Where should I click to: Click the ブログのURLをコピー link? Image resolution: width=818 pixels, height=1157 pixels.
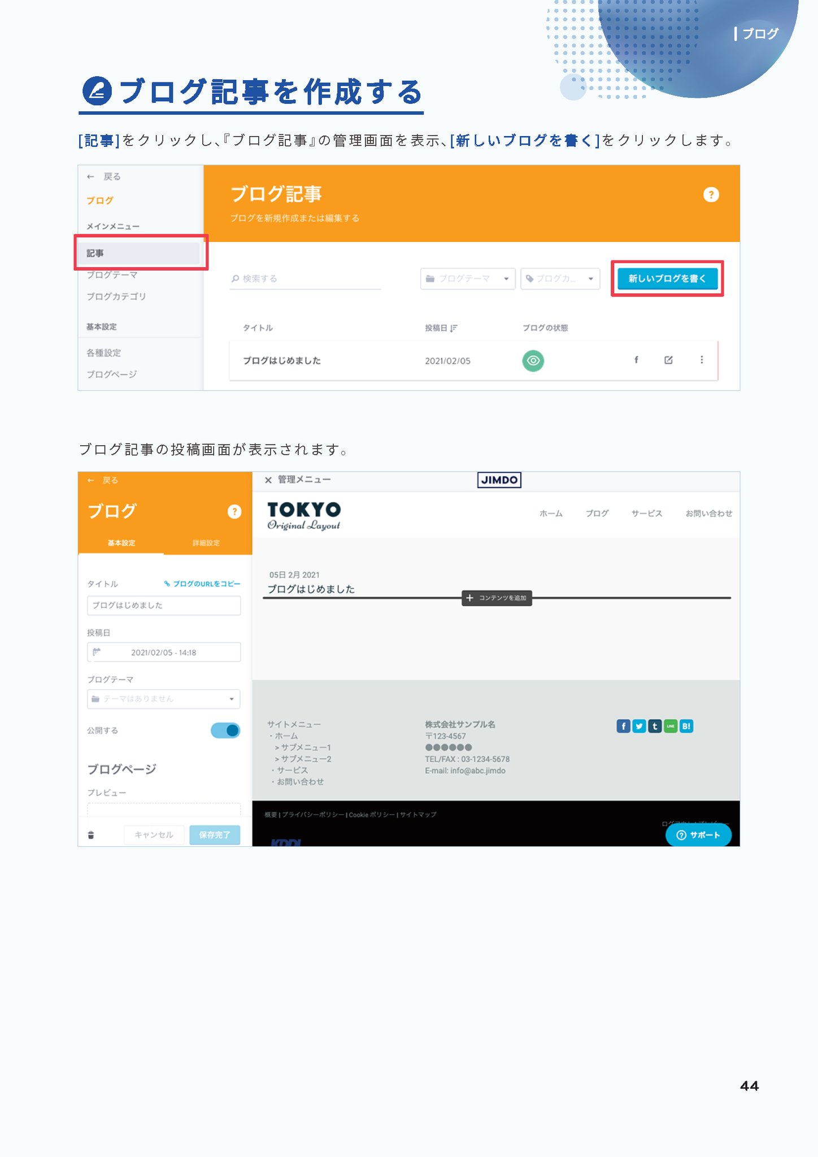(x=207, y=584)
